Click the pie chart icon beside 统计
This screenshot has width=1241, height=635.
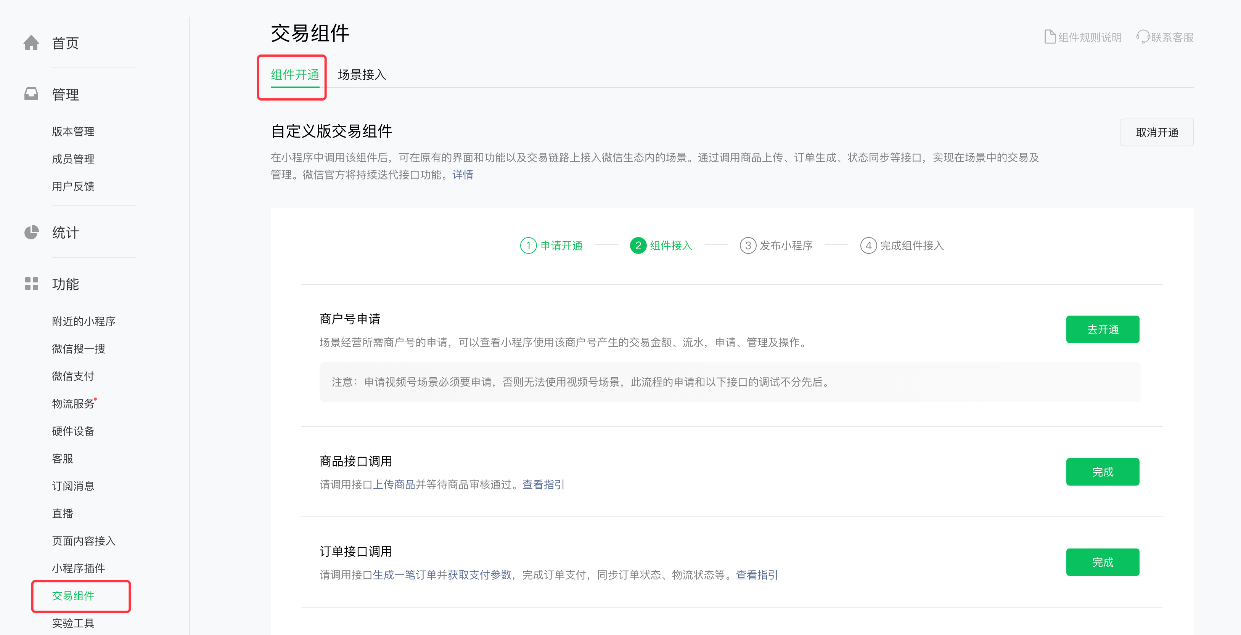(31, 232)
